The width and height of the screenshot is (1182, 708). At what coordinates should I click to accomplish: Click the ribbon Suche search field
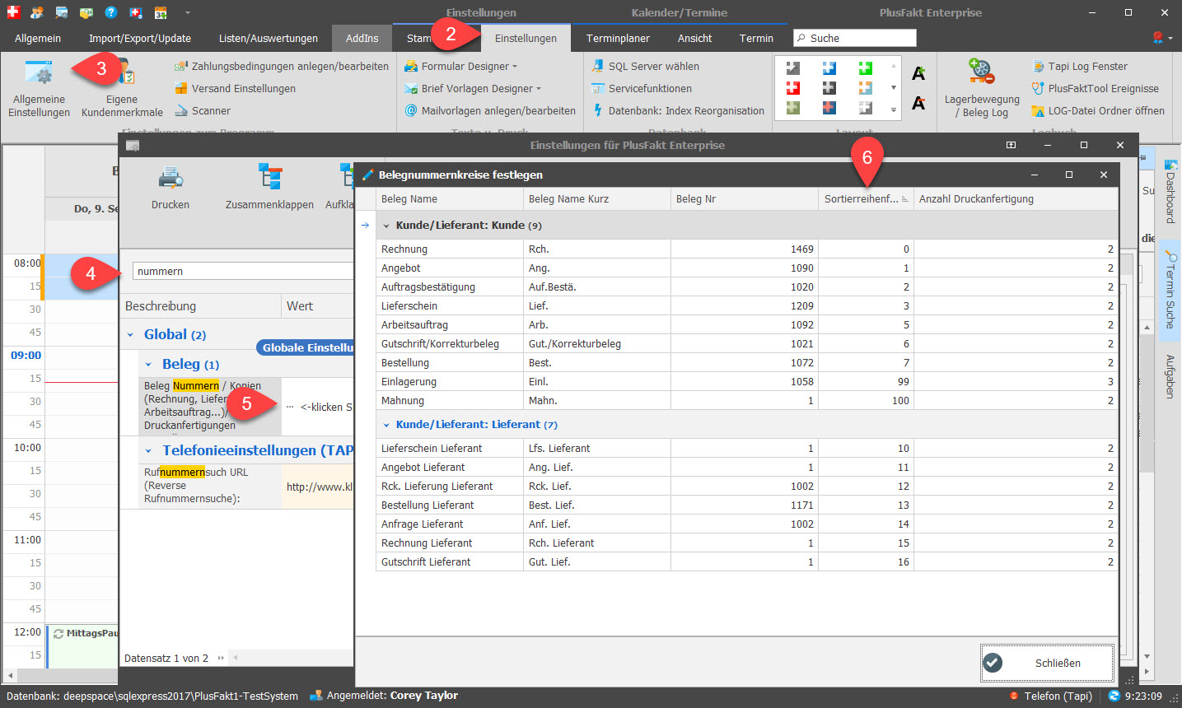[x=855, y=38]
